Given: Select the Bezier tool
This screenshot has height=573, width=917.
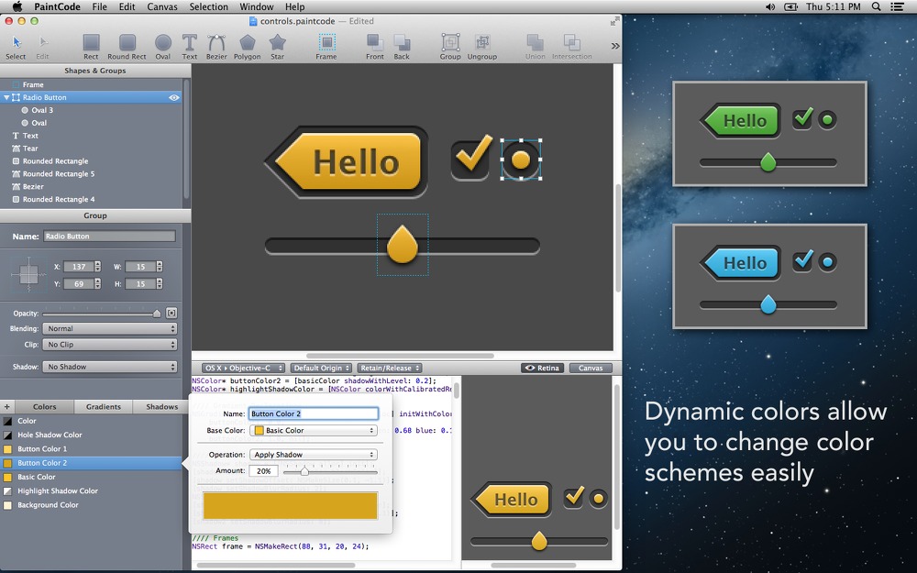Looking at the screenshot, I should [216, 47].
